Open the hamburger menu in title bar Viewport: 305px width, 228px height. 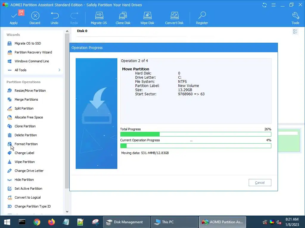pyautogui.click(x=273, y=5)
